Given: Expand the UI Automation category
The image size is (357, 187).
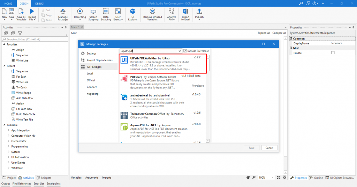Looking at the screenshot, I should pyautogui.click(x=9, y=157).
